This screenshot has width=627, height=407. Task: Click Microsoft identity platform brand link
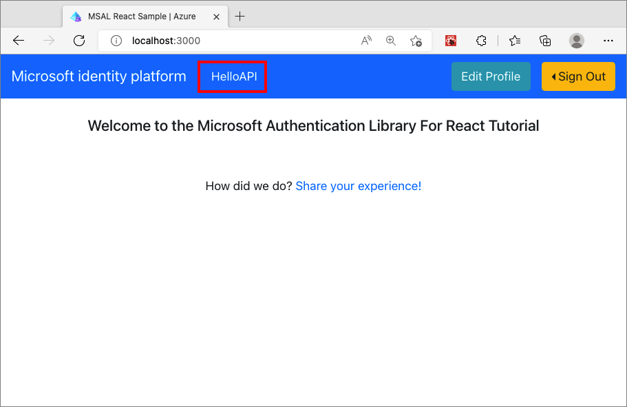99,76
